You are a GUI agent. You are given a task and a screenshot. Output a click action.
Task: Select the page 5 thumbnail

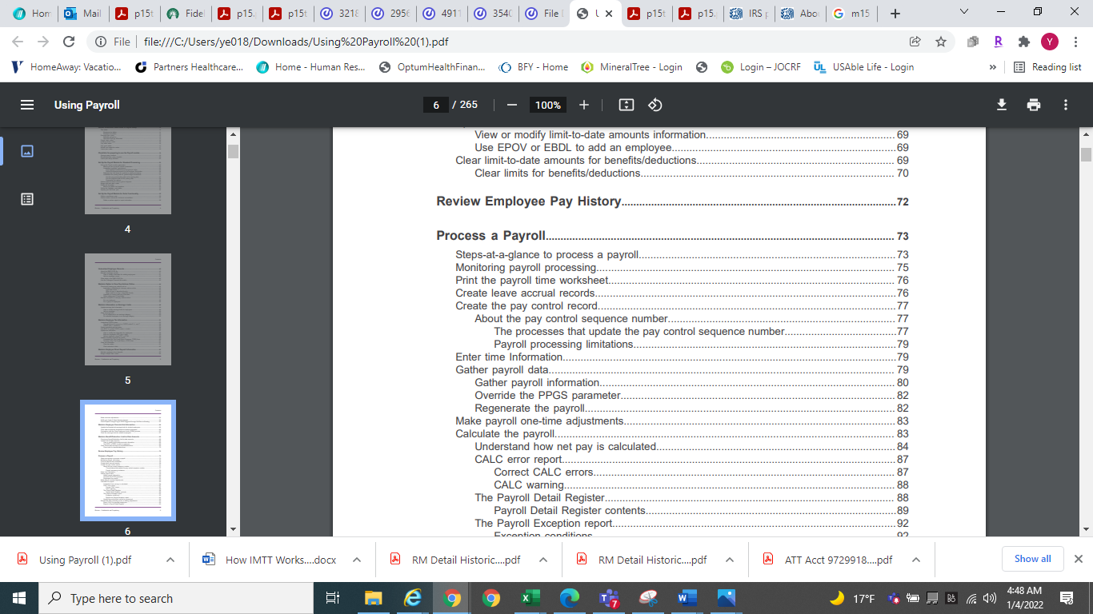coord(128,309)
